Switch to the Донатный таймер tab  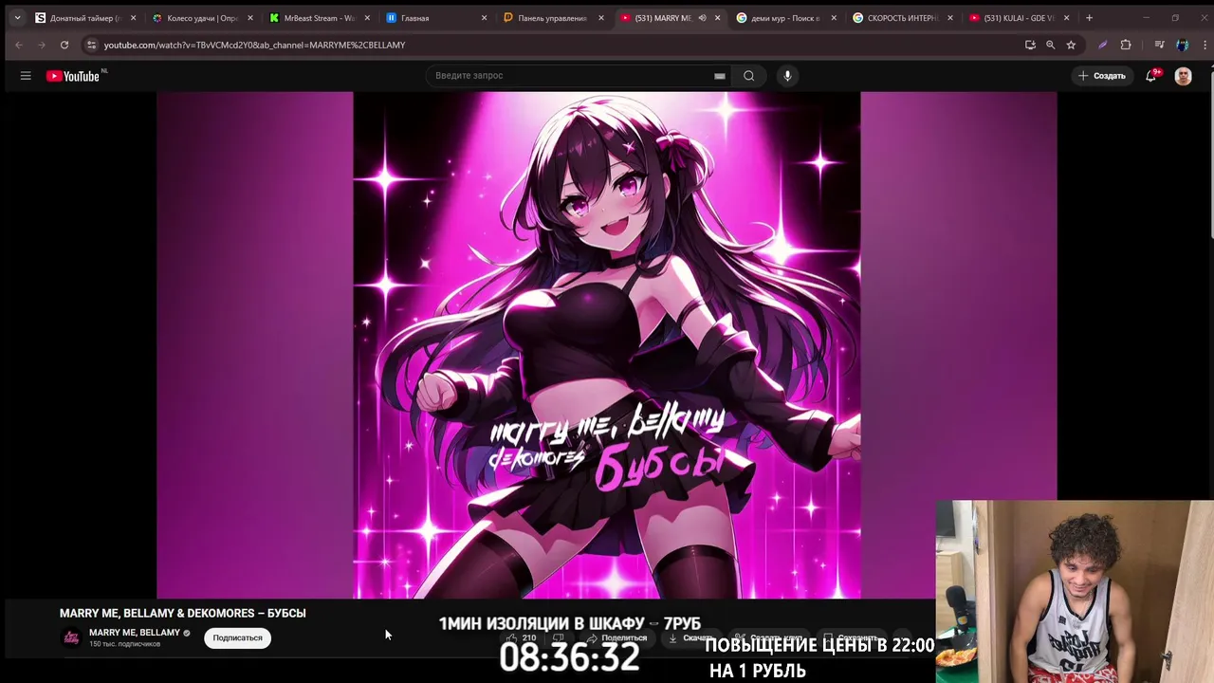click(x=83, y=18)
